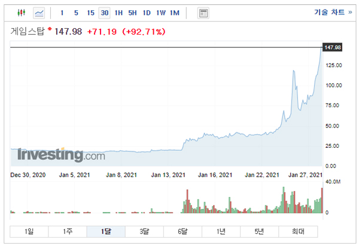359x249 pixels.
Task: Choose the 1H interval
Action: [x=118, y=13]
